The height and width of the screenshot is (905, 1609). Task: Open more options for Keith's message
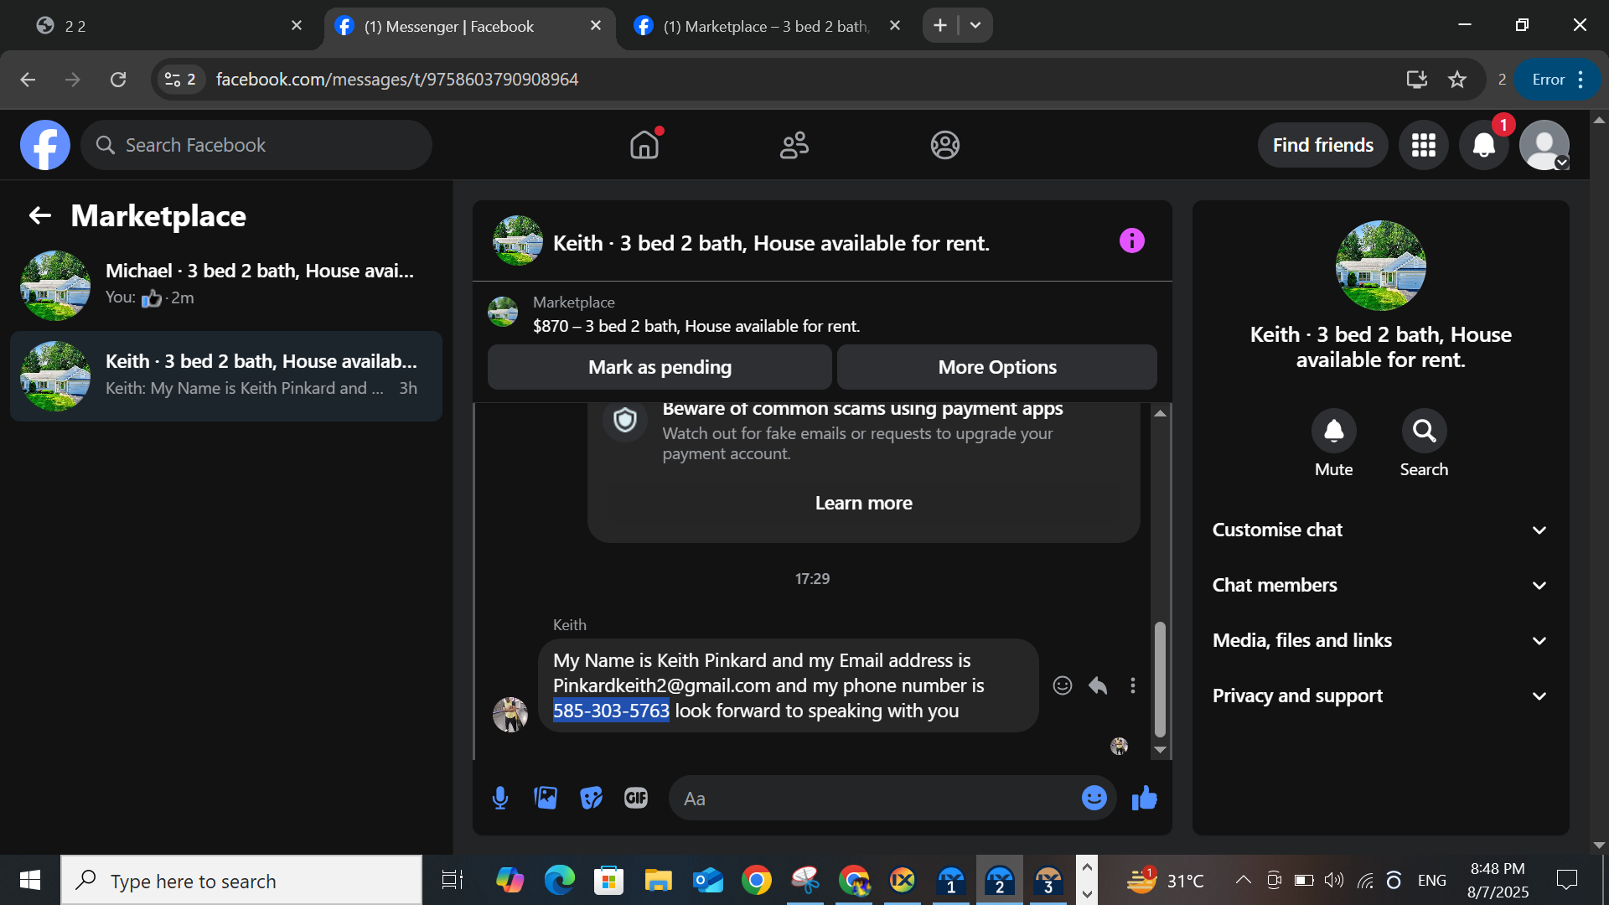tap(1133, 685)
